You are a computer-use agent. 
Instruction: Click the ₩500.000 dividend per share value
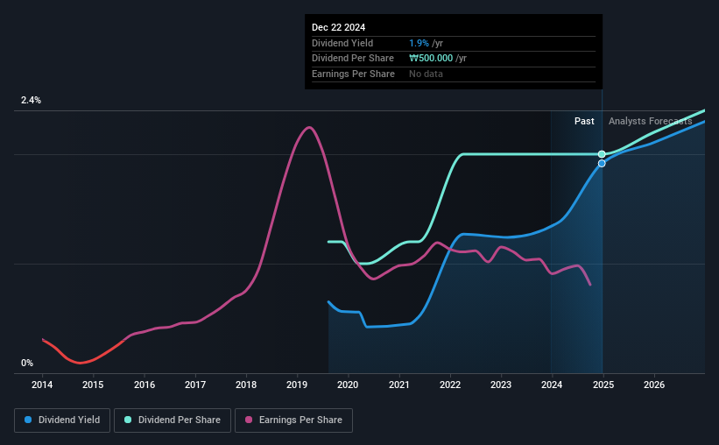(x=431, y=59)
